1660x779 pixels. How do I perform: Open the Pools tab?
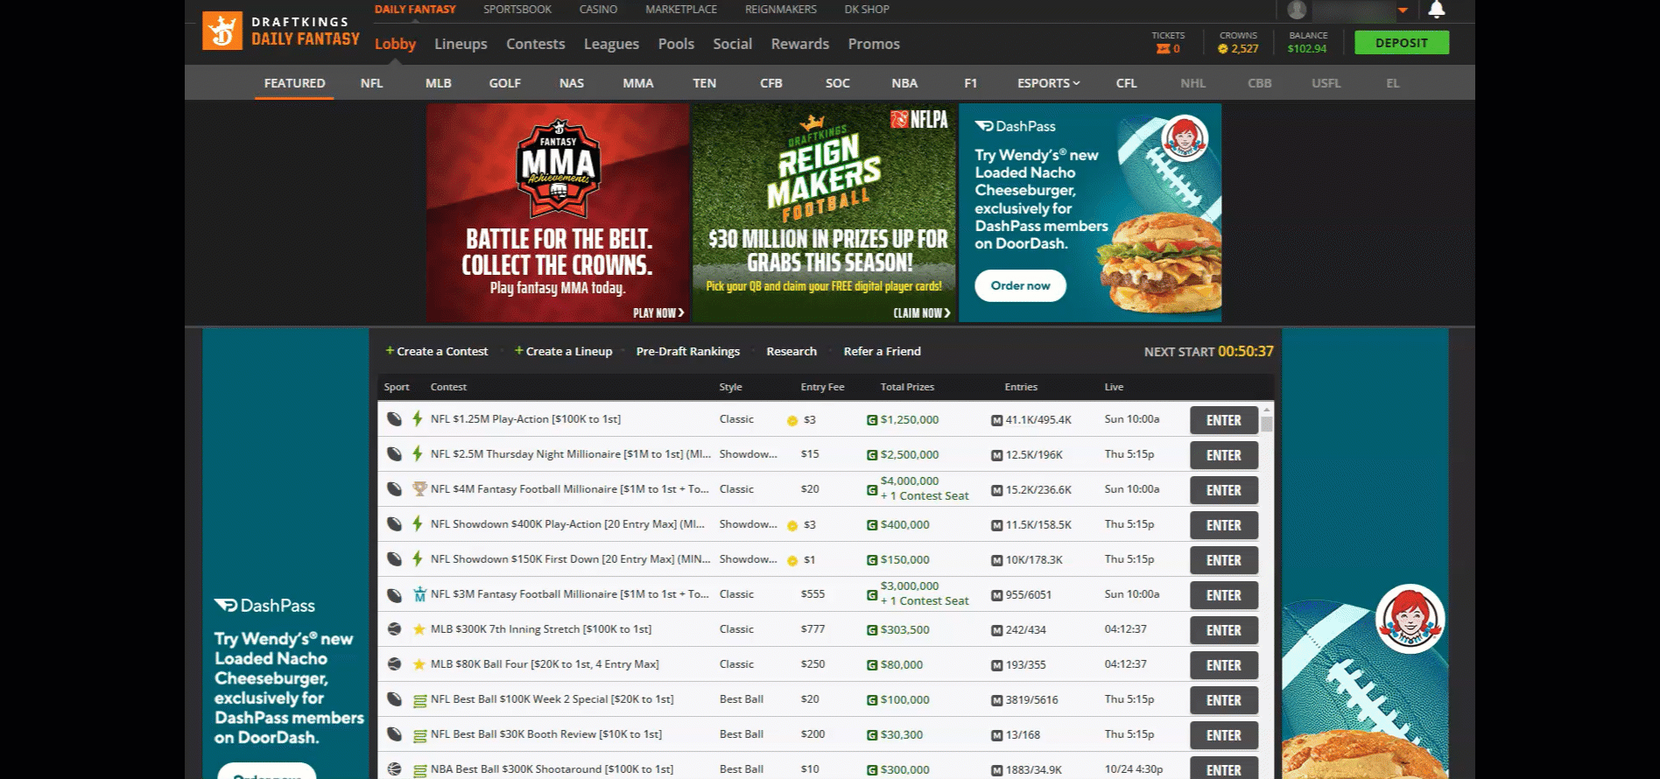point(676,44)
